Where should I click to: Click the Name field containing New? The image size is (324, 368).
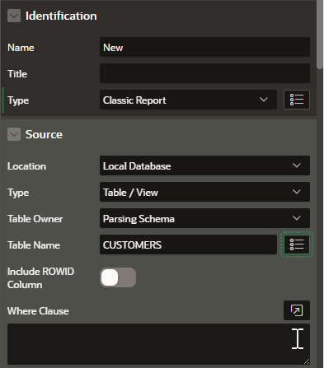click(204, 47)
